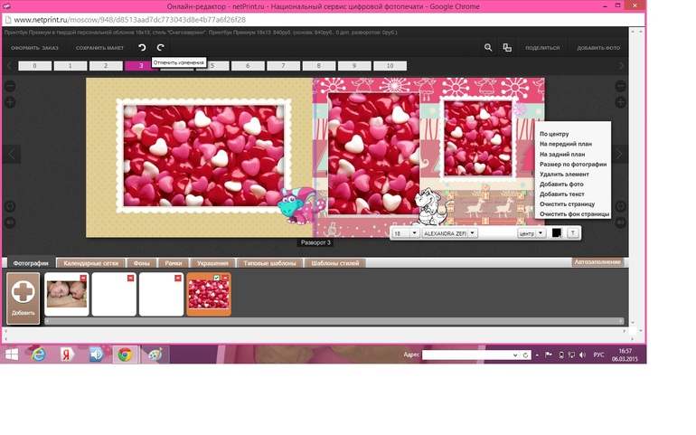Click the redo arrow icon
This screenshot has width=696, height=435.
(x=160, y=47)
